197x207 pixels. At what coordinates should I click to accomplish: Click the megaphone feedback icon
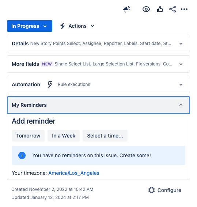coord(127,9)
